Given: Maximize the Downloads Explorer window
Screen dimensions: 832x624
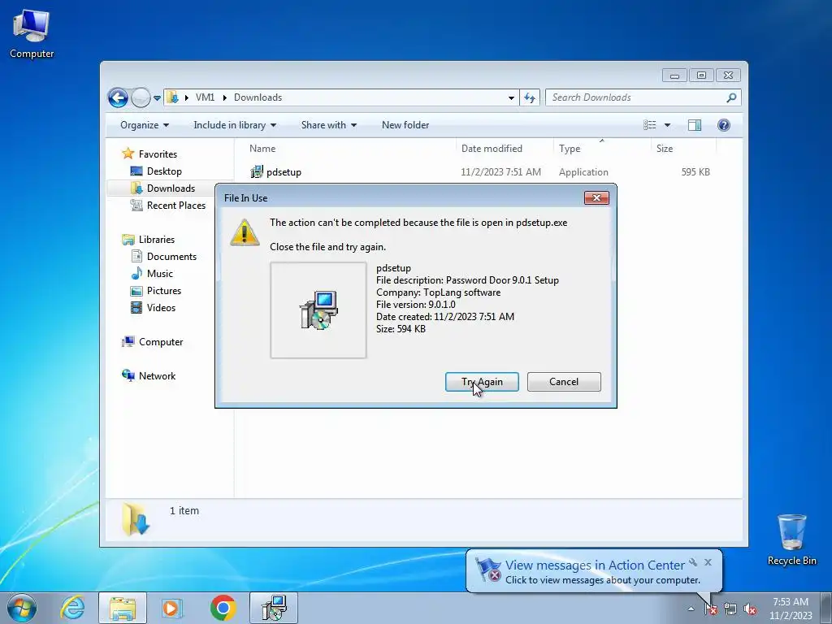Looking at the screenshot, I should 701,76.
